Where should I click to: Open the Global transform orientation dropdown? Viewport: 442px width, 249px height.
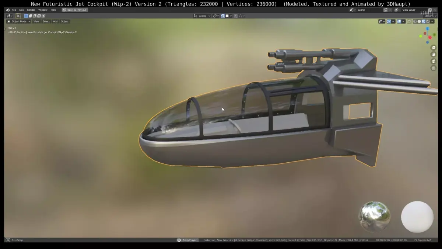(x=202, y=16)
